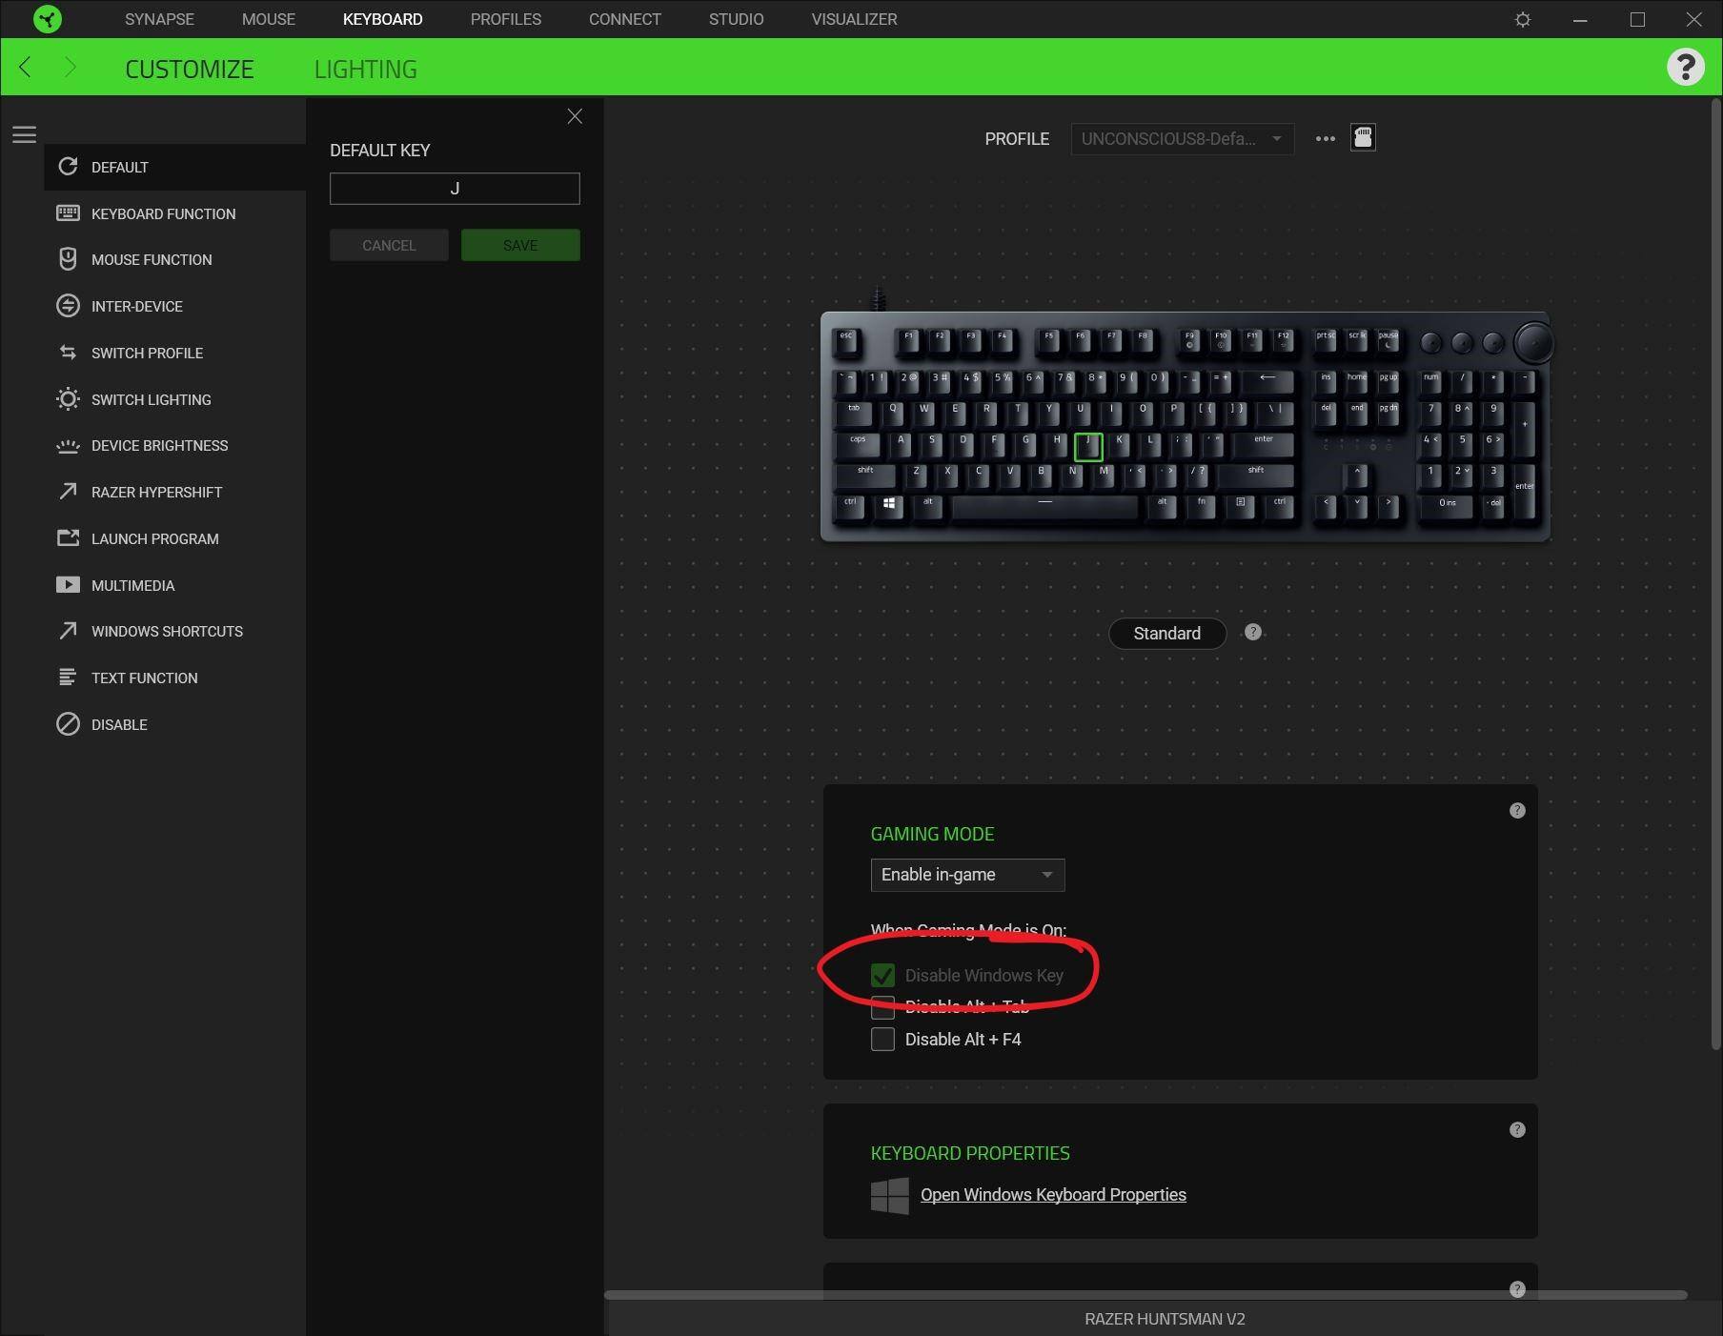
Task: Open the Mouse tab
Action: tap(268, 19)
